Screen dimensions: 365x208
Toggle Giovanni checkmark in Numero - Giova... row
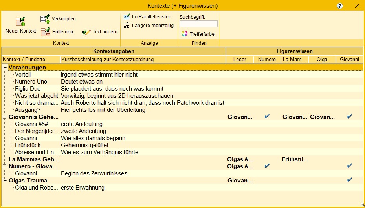point(349,166)
